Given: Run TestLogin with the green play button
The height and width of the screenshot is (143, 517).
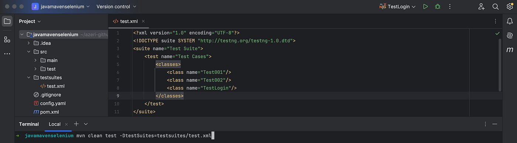Looking at the screenshot, I should click(425, 6).
